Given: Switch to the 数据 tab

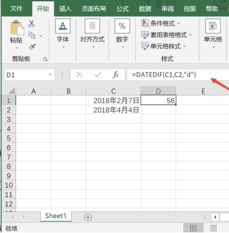Looking at the screenshot, I should click(x=145, y=9).
